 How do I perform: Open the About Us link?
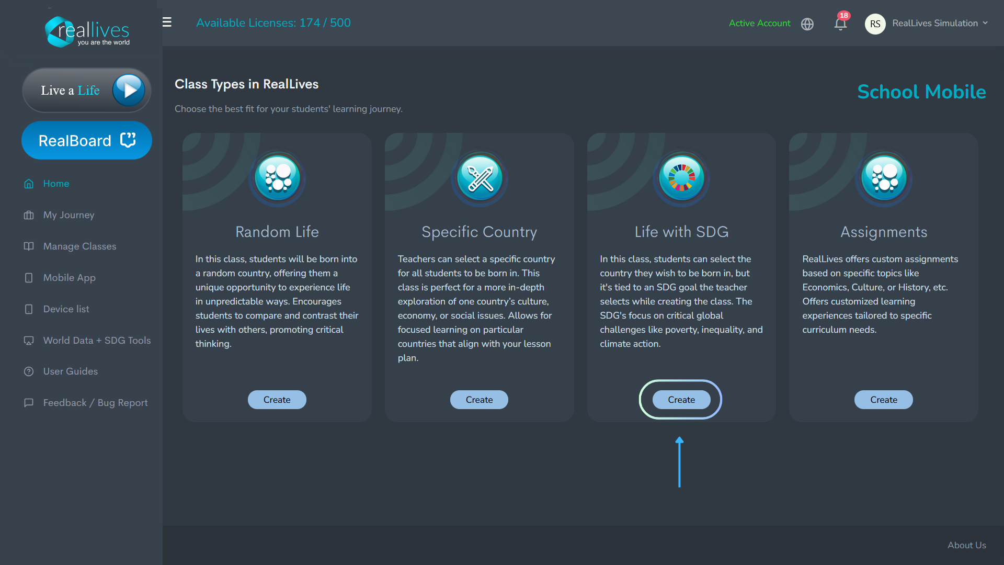click(x=967, y=545)
